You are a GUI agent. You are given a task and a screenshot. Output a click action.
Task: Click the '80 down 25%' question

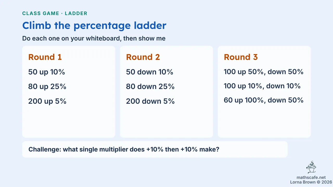pyautogui.click(x=150, y=86)
